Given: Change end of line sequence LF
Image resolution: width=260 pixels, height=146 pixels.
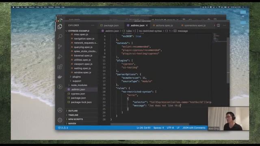Looking at the screenshot, I should click(178, 128).
